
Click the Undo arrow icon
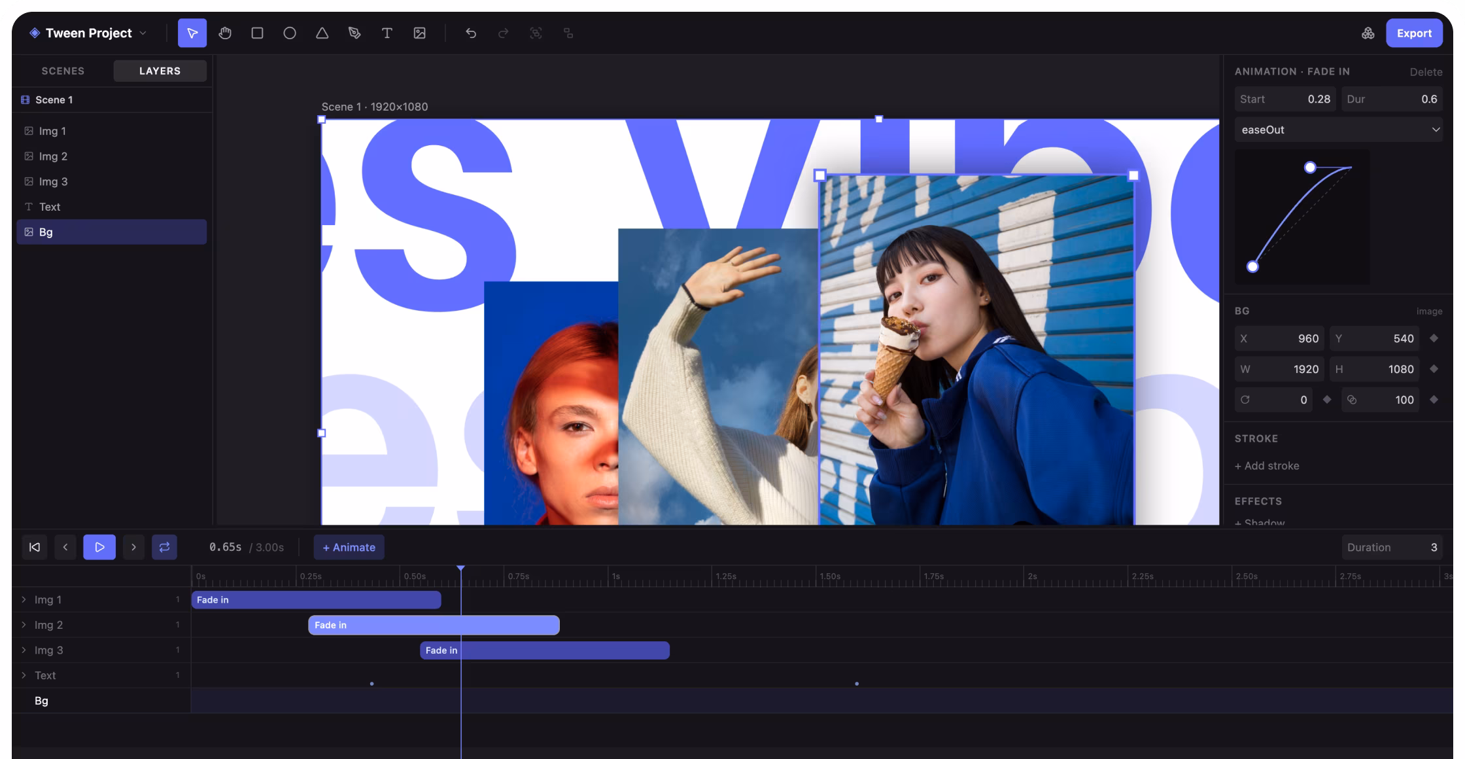(471, 33)
